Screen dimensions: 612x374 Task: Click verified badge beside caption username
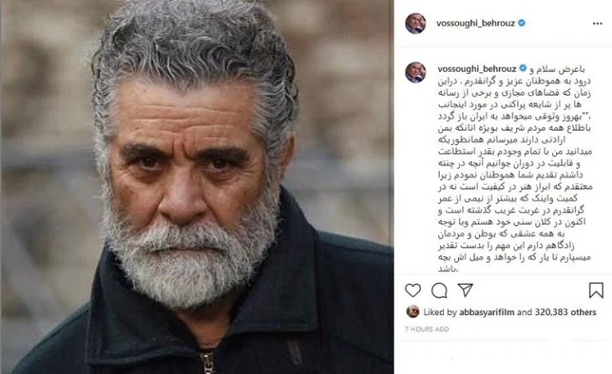pyautogui.click(x=523, y=68)
